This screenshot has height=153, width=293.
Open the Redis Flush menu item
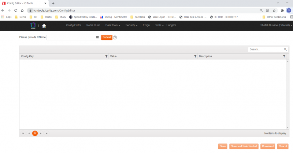(93, 25)
